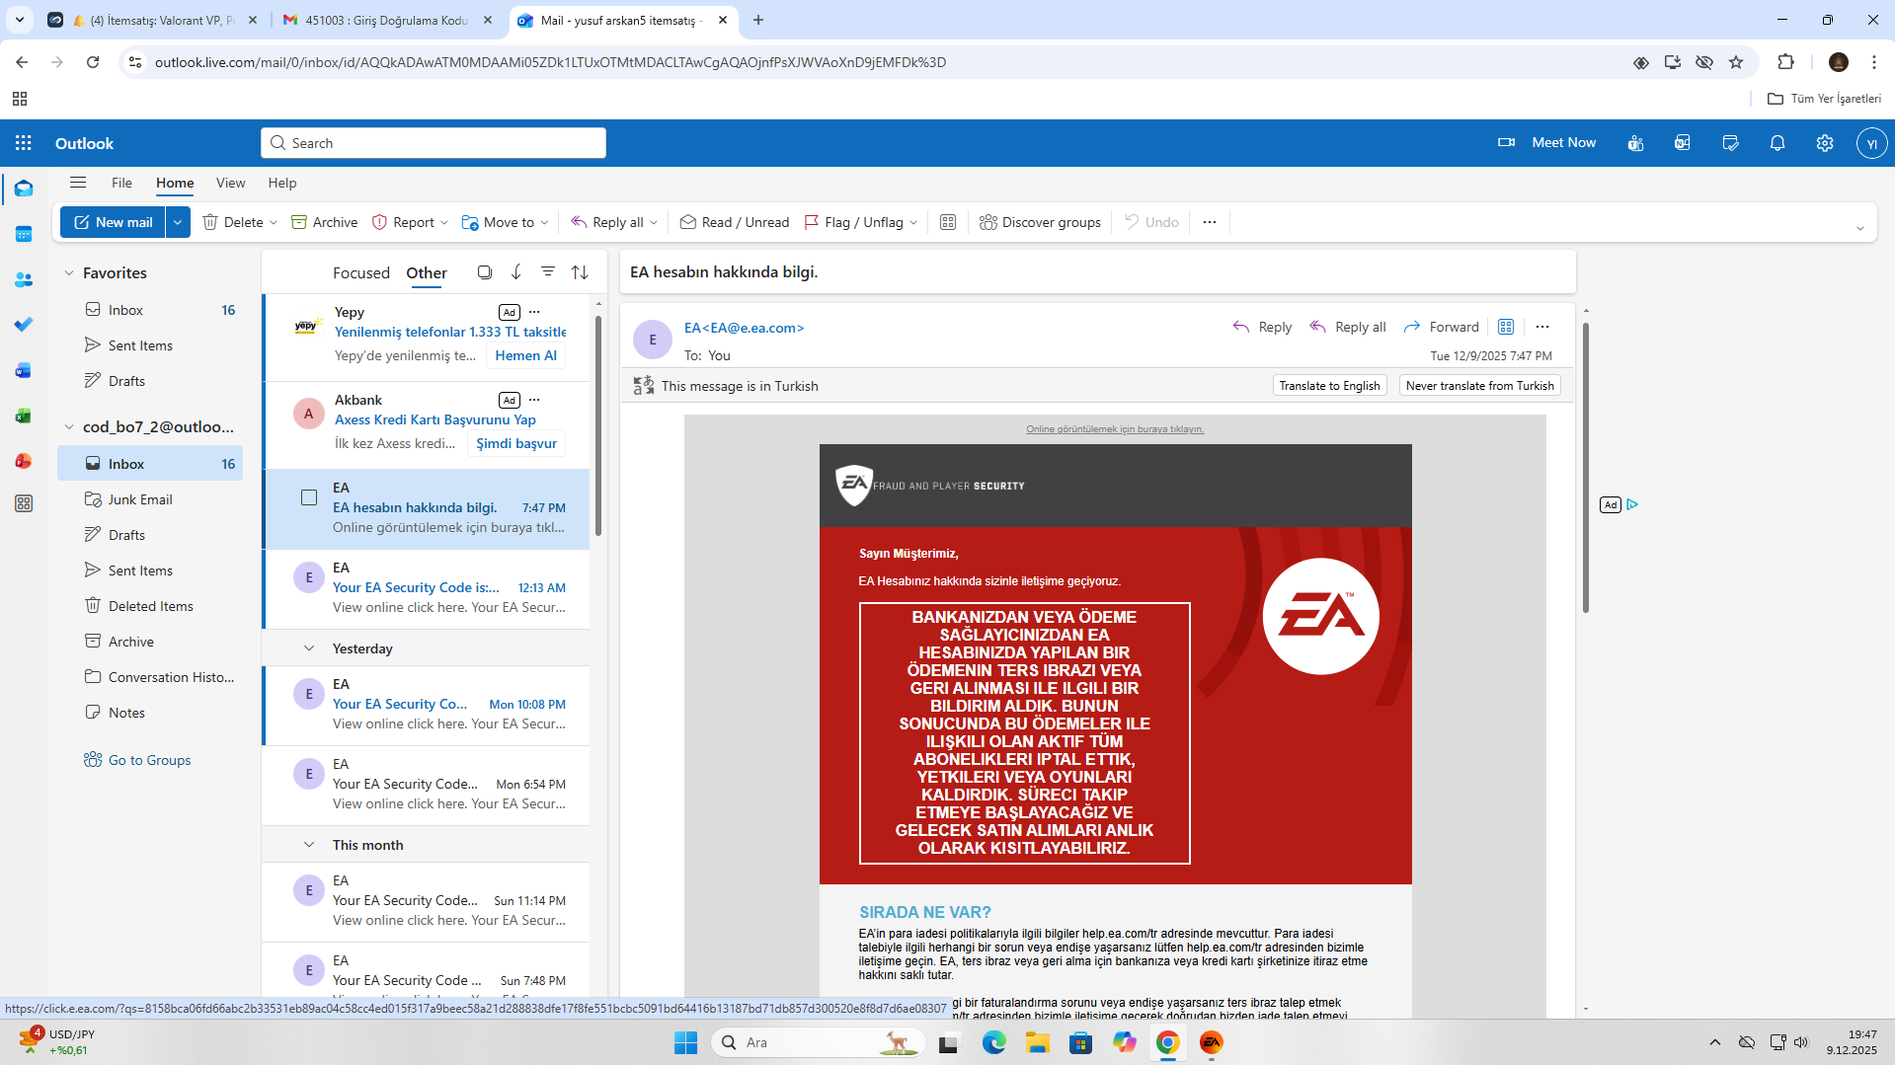The width and height of the screenshot is (1895, 1065).
Task: Open the EA app from the taskbar
Action: [1212, 1042]
